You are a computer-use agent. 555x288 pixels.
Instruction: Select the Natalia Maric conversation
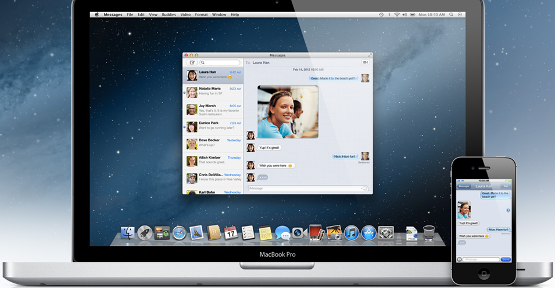[213, 91]
